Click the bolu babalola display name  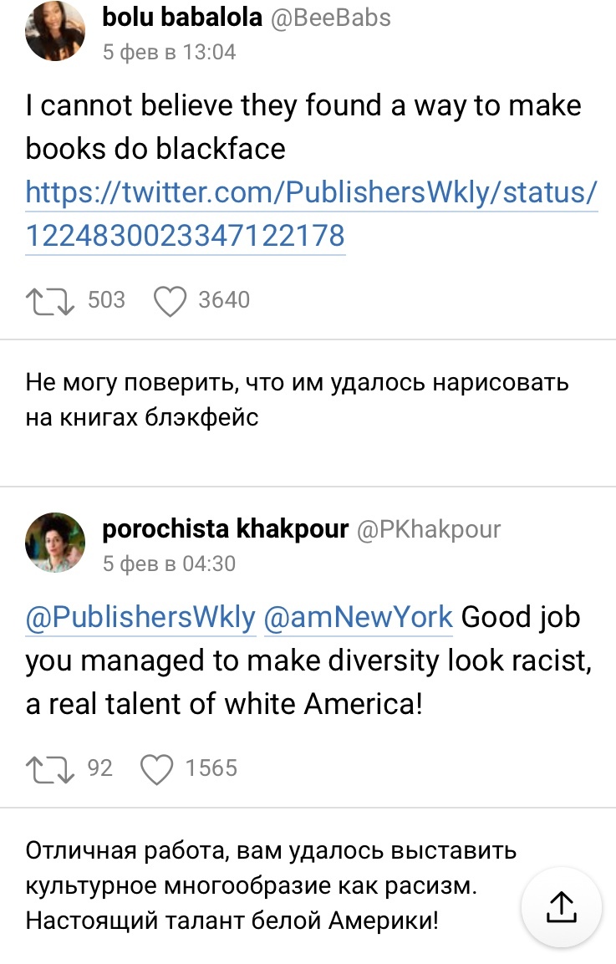coord(182,18)
